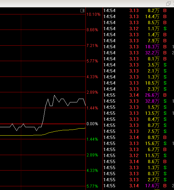This screenshot has width=174, height=190.
Task: Click the green 4.33% axis label
Action: click(92, 171)
